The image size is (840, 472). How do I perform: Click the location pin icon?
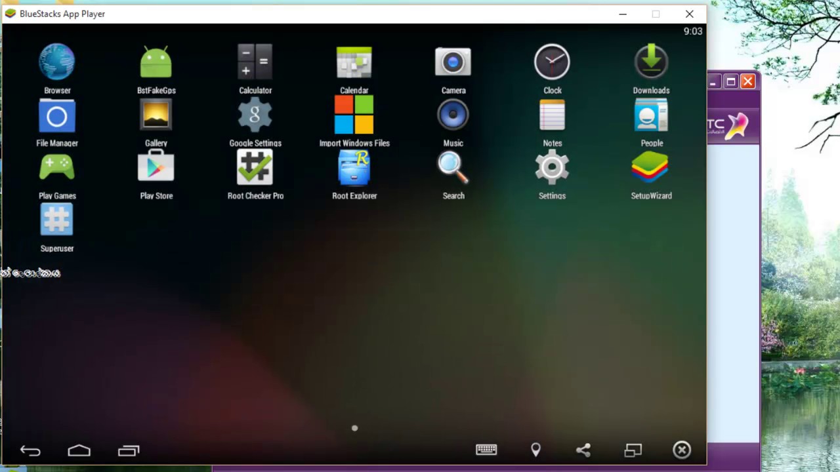tap(535, 449)
